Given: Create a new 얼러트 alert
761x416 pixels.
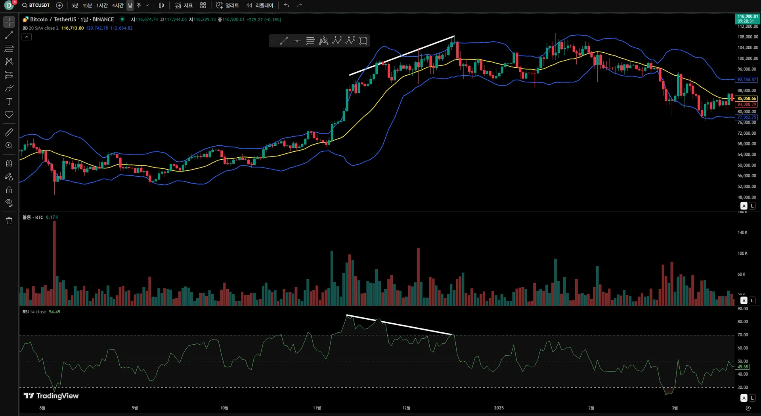Looking at the screenshot, I should (x=228, y=5).
